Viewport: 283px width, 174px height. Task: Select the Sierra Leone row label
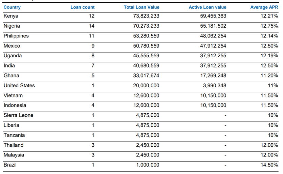[x=19, y=115]
